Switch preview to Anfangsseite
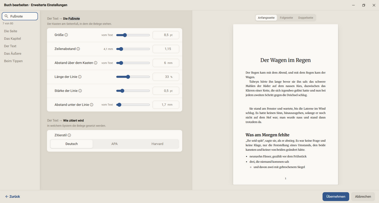379x203 pixels. coord(266,18)
